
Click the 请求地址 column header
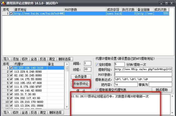[x=39, y=10]
